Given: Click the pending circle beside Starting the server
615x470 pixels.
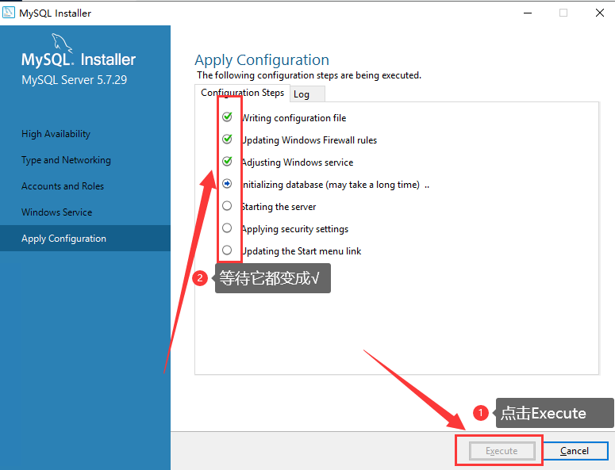Looking at the screenshot, I should pos(227,205).
